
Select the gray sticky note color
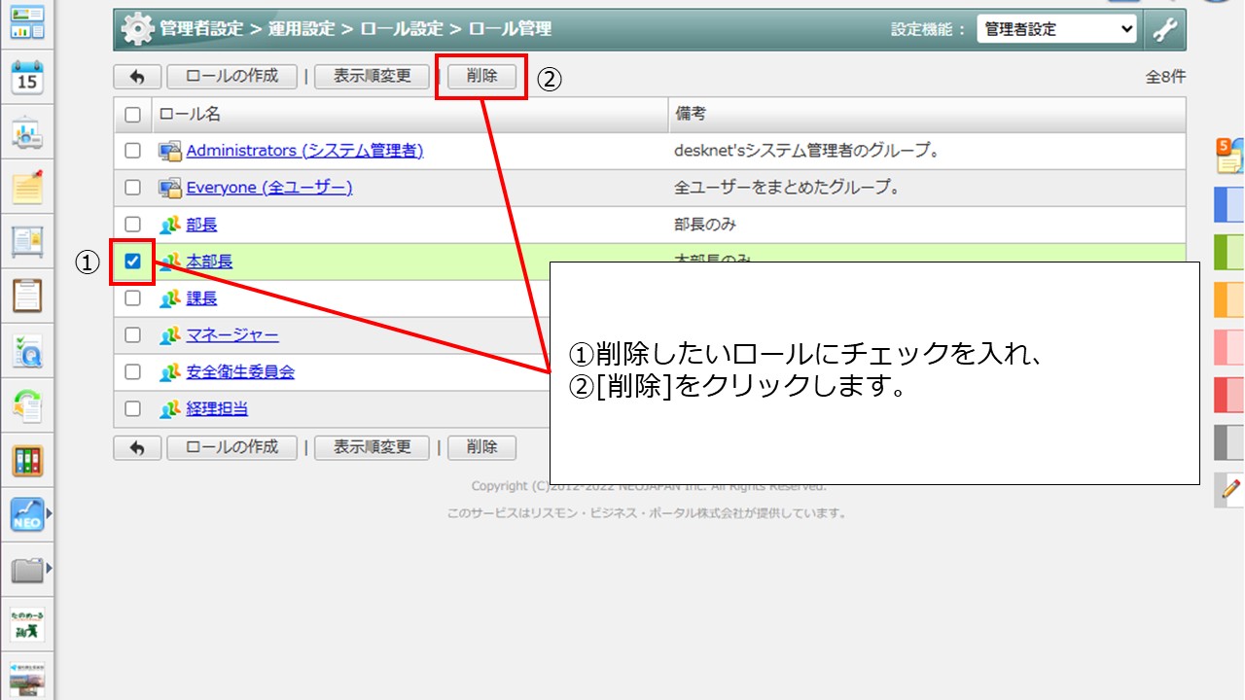(1229, 442)
